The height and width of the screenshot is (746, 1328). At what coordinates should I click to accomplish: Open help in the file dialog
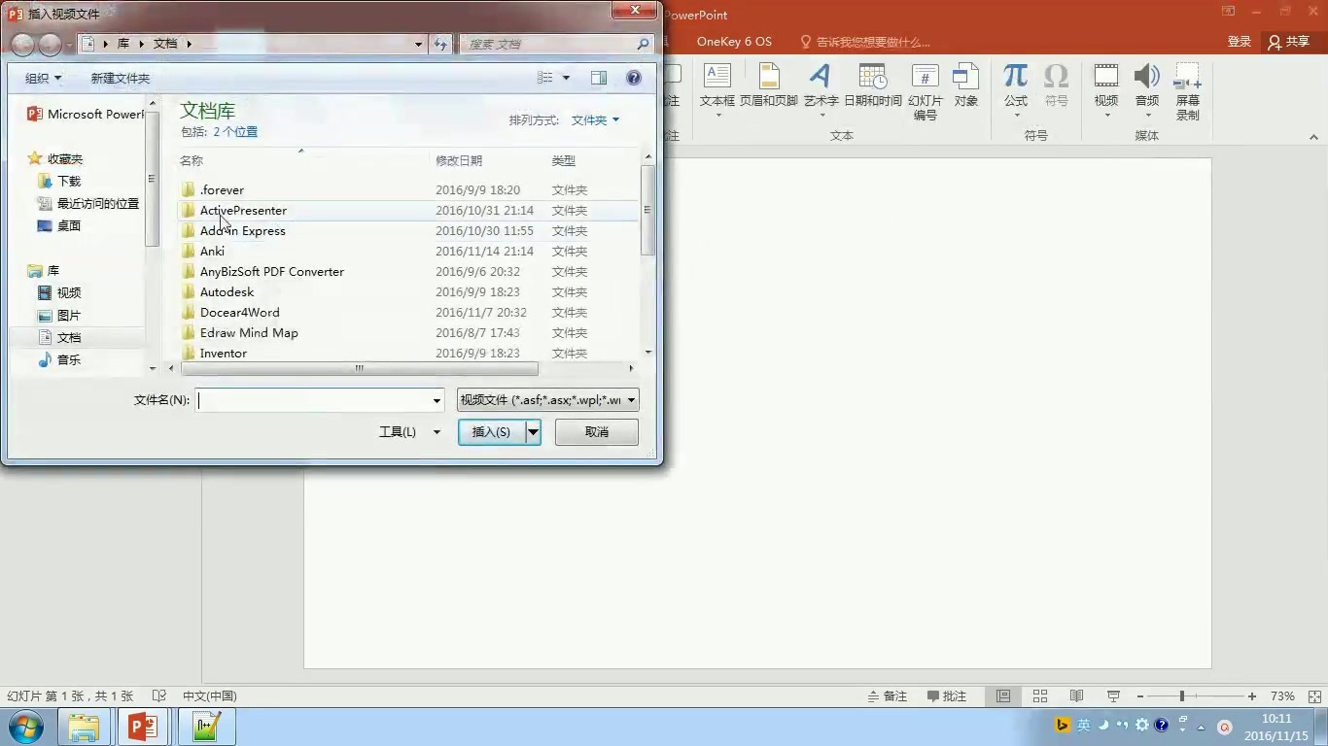tap(634, 78)
